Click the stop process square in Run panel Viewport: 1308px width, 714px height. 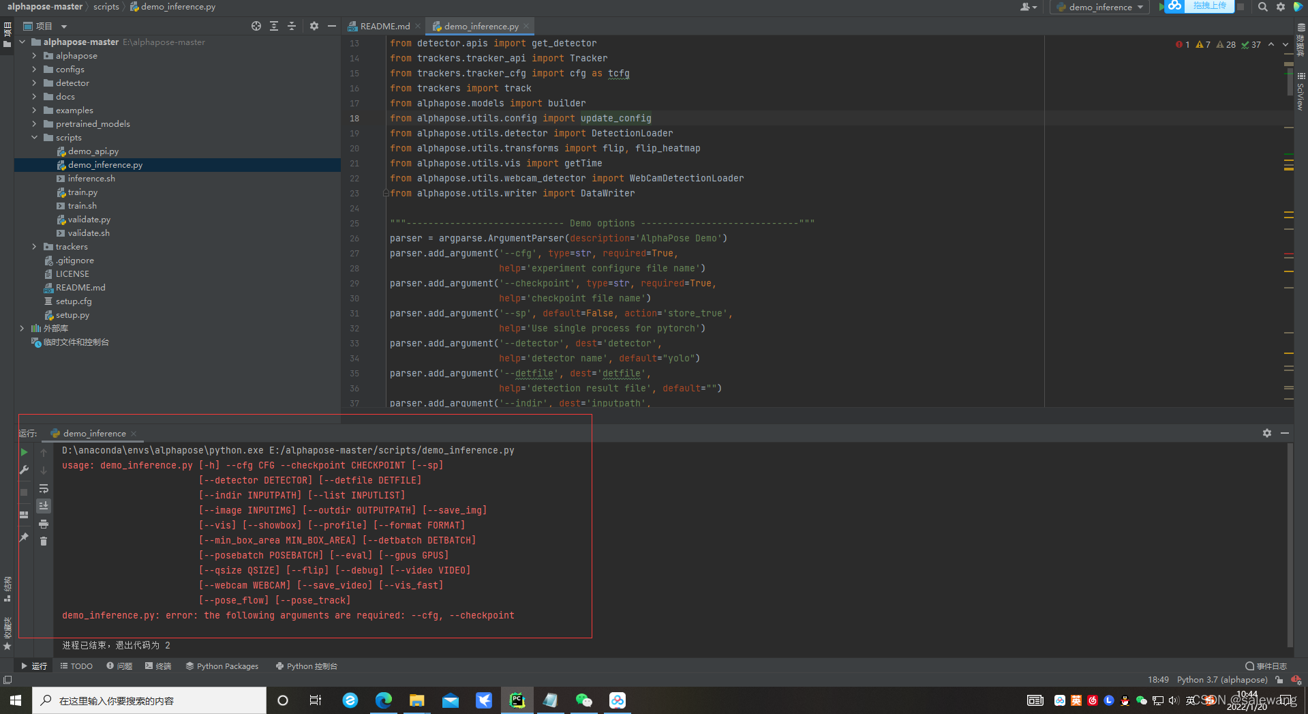tap(24, 492)
